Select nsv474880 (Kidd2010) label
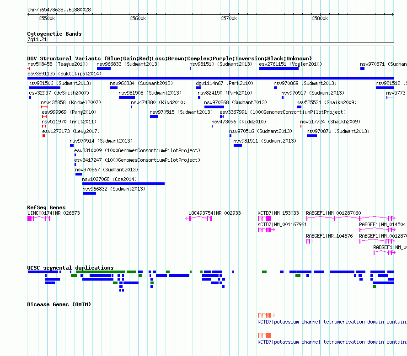Image resolution: width=407 pixels, height=356 pixels. coord(158,102)
